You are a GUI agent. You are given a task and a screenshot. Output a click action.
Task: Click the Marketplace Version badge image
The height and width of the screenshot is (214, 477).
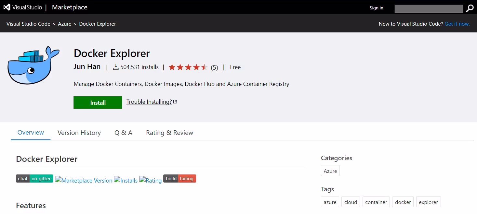click(x=84, y=180)
